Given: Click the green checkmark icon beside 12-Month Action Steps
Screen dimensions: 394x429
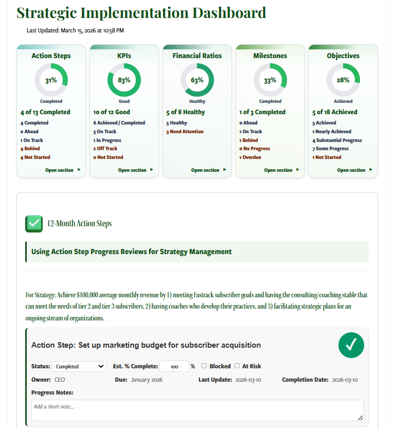Looking at the screenshot, I should pos(34,224).
